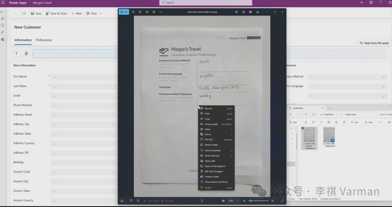Click Edit button in Photos viewer
This screenshot has width=392, height=207.
point(124,12)
